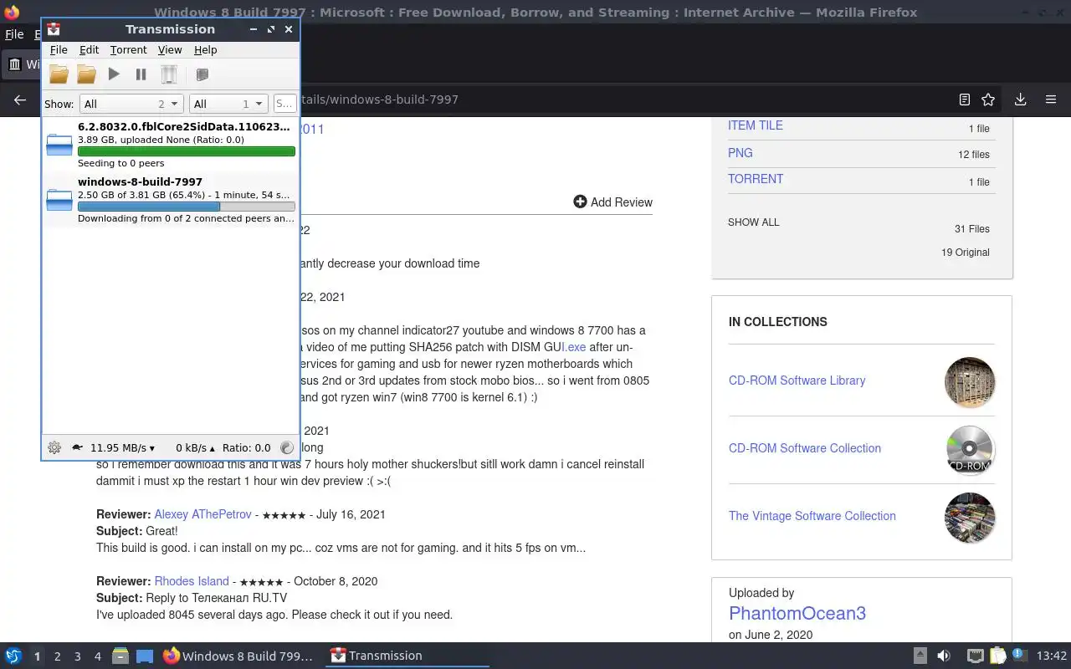Open file manager drawer icon in taskbar
1071x669 pixels.
(120, 656)
